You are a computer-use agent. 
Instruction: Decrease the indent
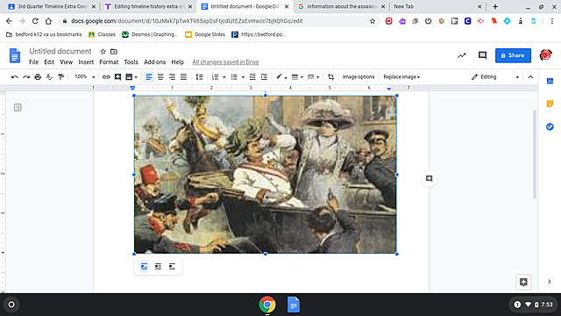click(252, 77)
